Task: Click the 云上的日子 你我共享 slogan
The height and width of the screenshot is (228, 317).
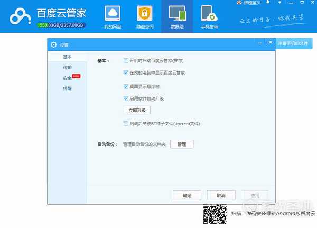Action: point(272,20)
